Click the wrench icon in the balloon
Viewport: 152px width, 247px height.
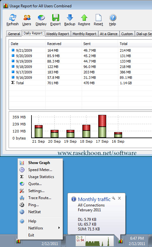[x=114, y=198]
